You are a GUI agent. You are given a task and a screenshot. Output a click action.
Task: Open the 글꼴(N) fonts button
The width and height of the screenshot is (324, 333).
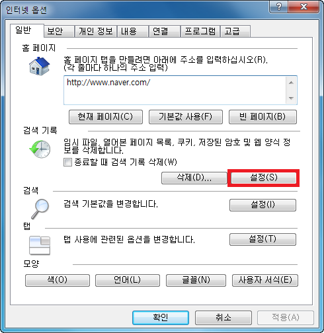click(x=196, y=280)
